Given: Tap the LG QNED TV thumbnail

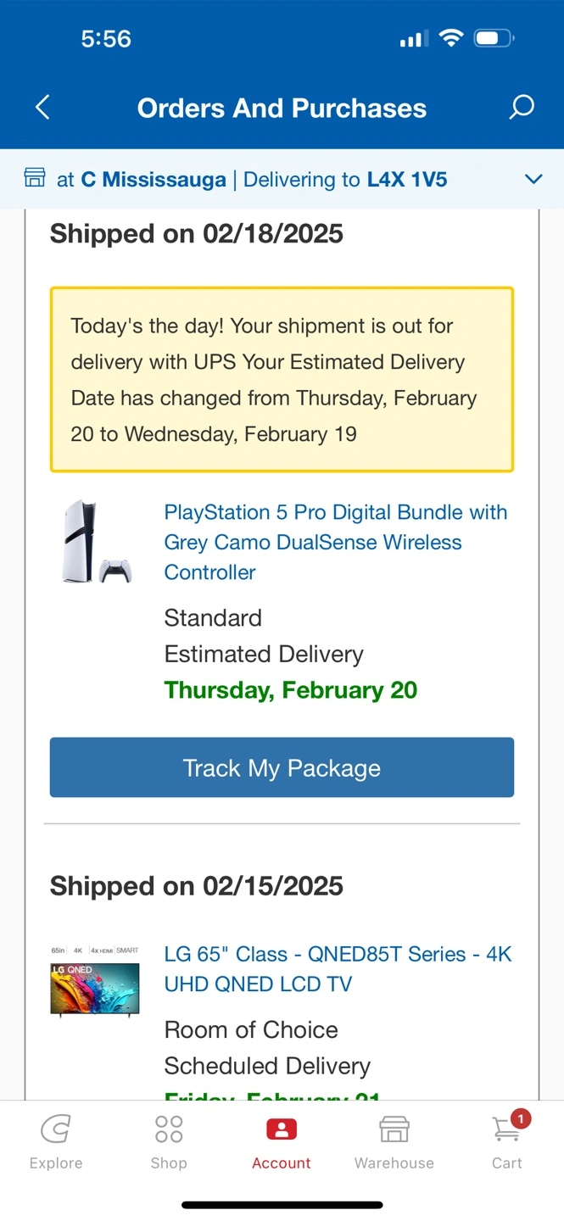Looking at the screenshot, I should click(95, 981).
